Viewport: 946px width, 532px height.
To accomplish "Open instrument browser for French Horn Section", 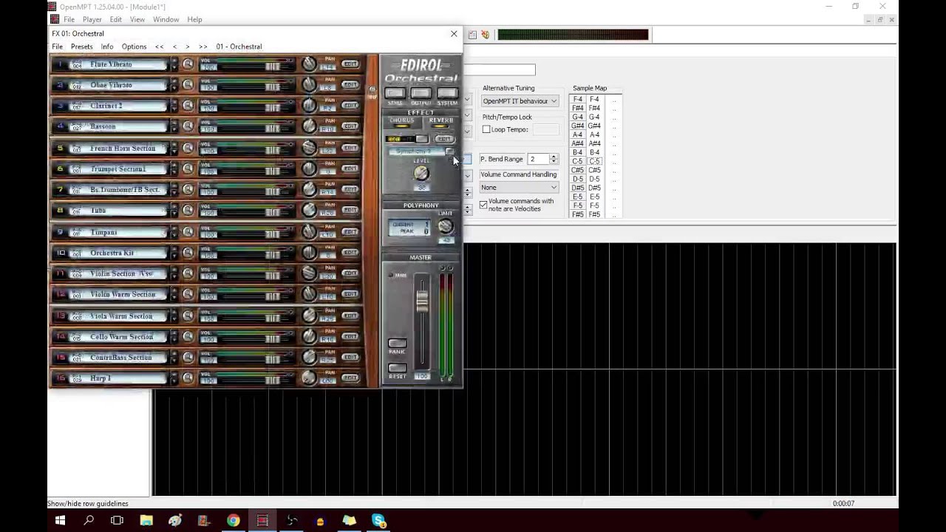I will pos(188,149).
